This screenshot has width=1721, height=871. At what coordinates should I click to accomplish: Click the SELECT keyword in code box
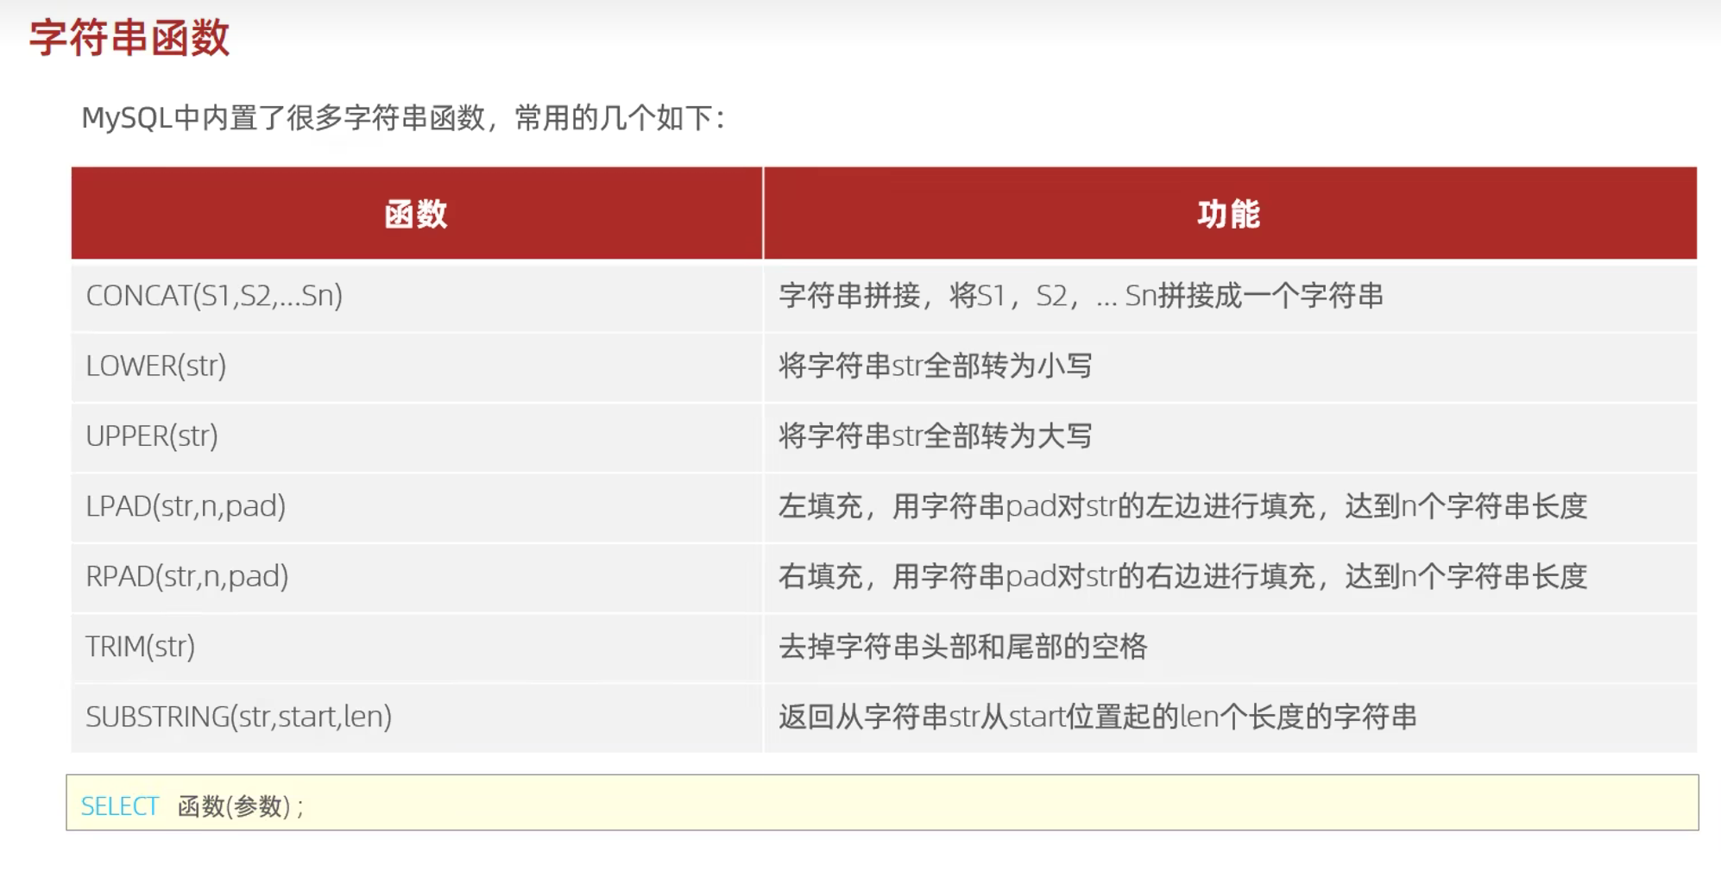coord(120,806)
